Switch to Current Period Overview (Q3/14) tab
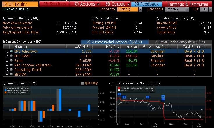This screenshot has width=214, height=128. click(x=115, y=42)
